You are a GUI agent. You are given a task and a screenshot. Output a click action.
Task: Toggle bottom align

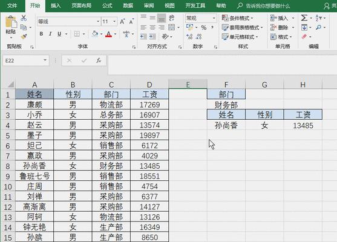tap(162, 18)
